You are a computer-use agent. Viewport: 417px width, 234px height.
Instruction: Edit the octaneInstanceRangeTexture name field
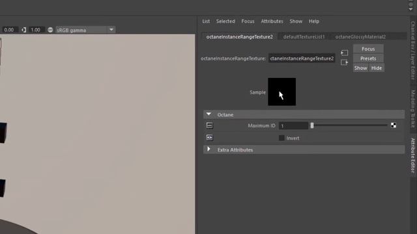tap(302, 58)
